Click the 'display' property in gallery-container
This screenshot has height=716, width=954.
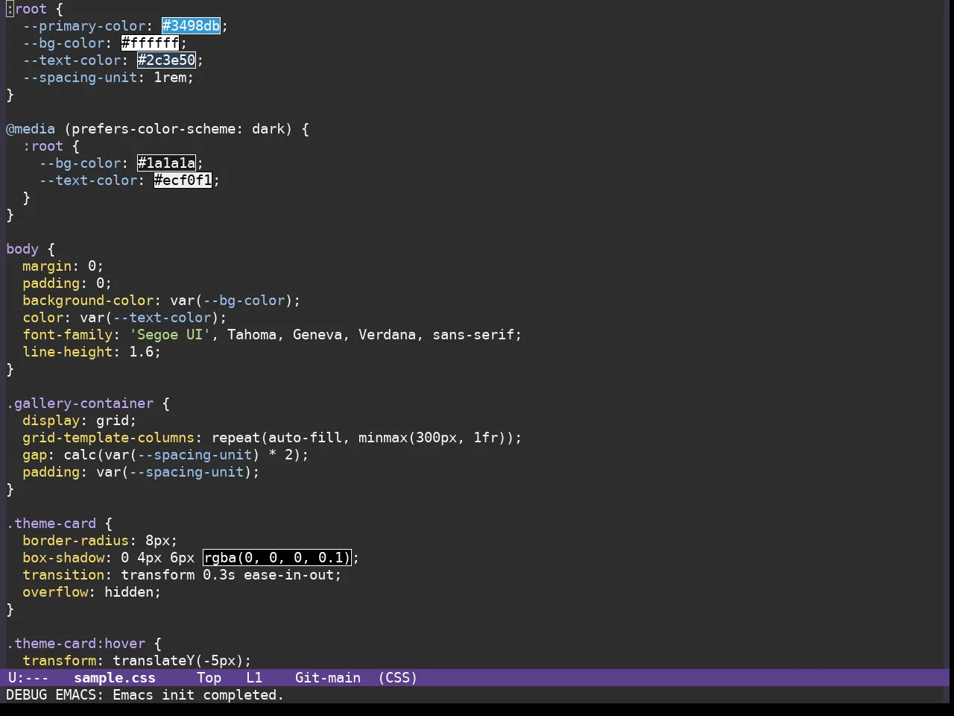pos(51,421)
